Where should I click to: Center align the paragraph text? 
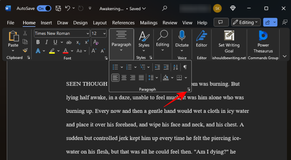click(x=124, y=77)
